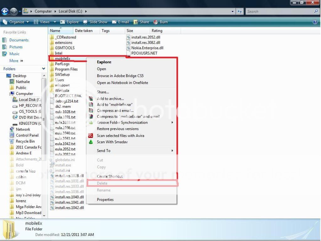Click the Groove Folder Synchronization icon
The width and height of the screenshot is (321, 241).
(91, 123)
